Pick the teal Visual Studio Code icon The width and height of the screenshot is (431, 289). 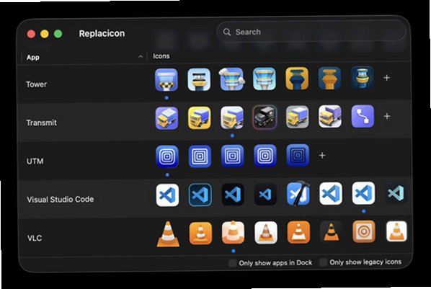tap(396, 192)
